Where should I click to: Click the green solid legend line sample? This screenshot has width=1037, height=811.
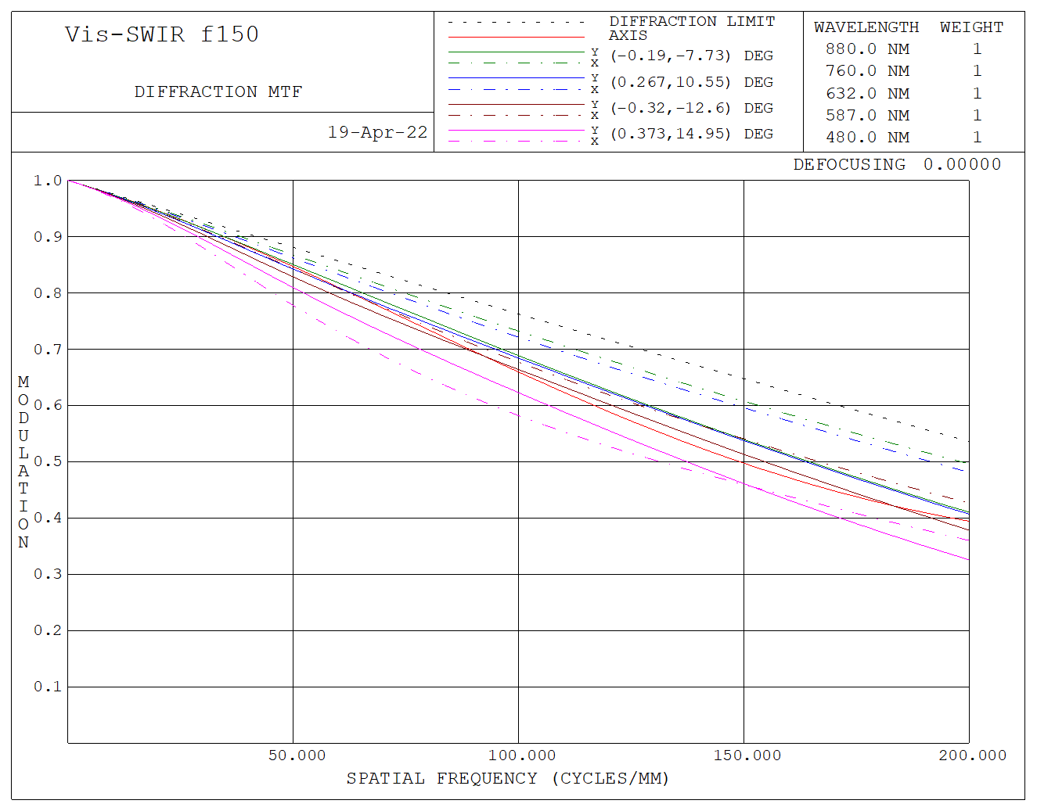pos(516,52)
